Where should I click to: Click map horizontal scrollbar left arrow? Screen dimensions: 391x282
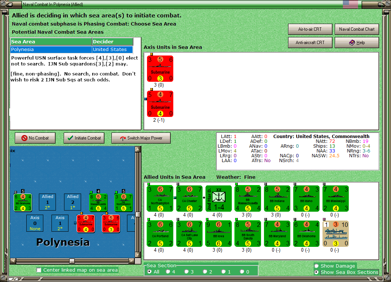(x=13, y=261)
